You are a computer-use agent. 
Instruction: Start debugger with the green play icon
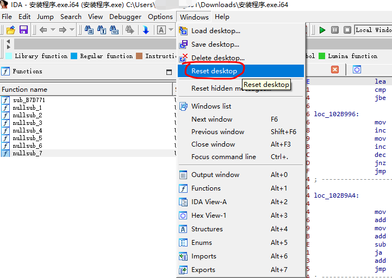(322, 30)
